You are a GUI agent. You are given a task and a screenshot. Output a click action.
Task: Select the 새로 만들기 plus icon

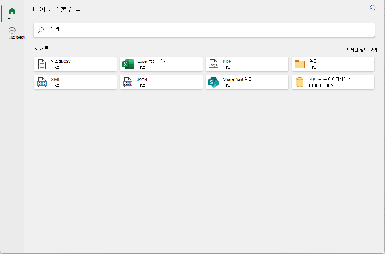click(12, 30)
